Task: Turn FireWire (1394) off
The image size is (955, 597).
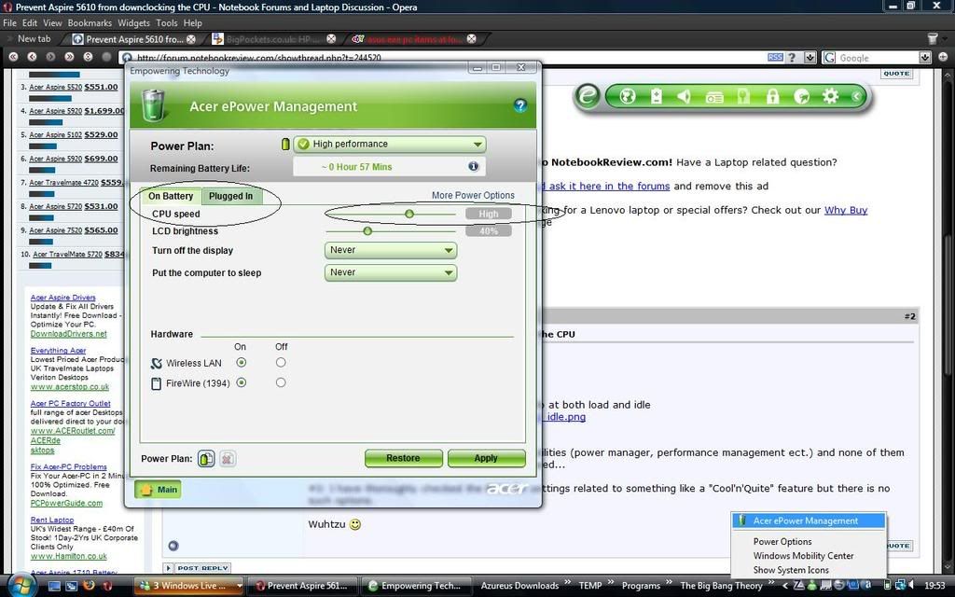Action: click(x=280, y=382)
